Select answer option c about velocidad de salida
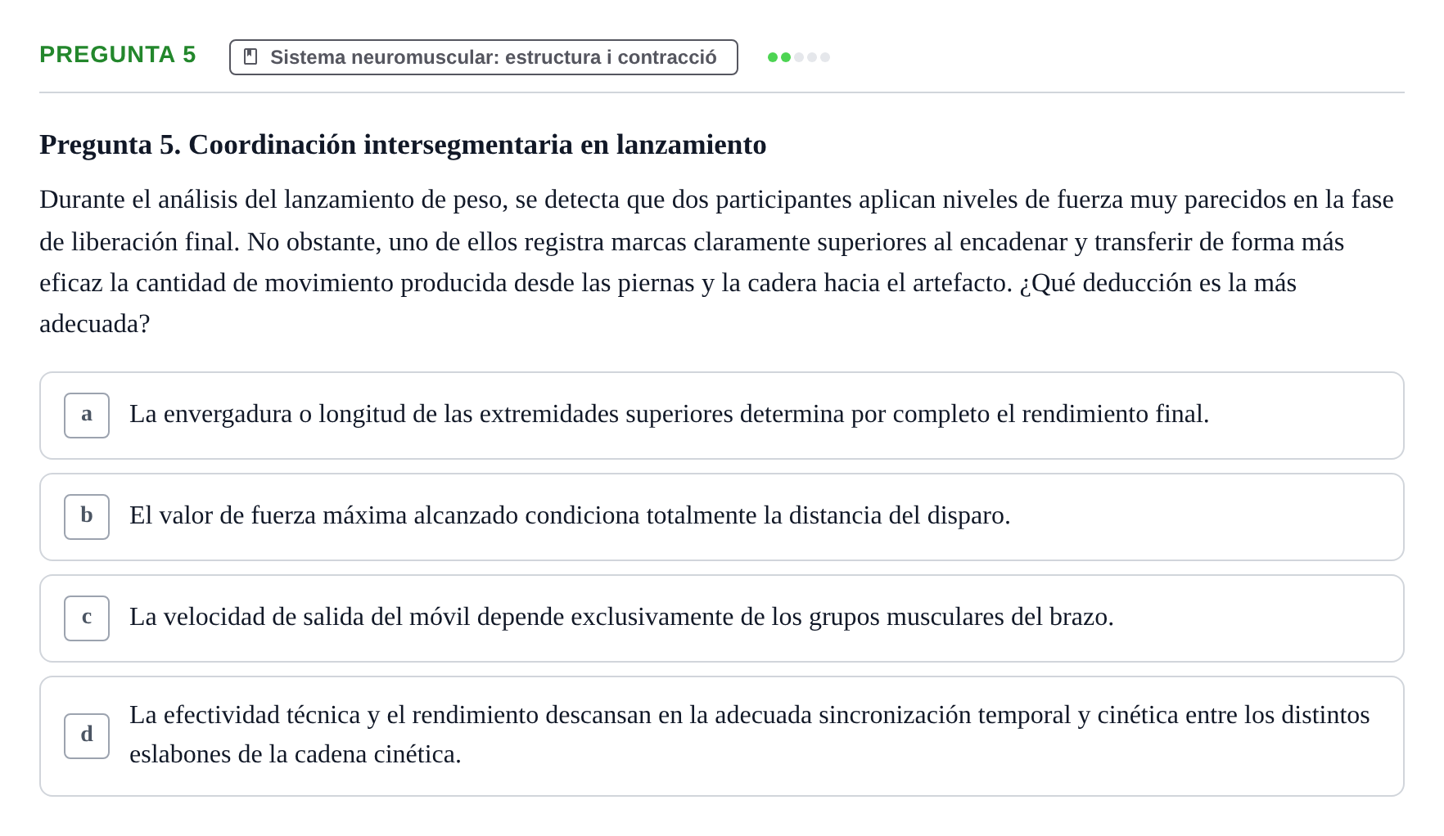Screen dimensions: 1444x836 click(722, 618)
